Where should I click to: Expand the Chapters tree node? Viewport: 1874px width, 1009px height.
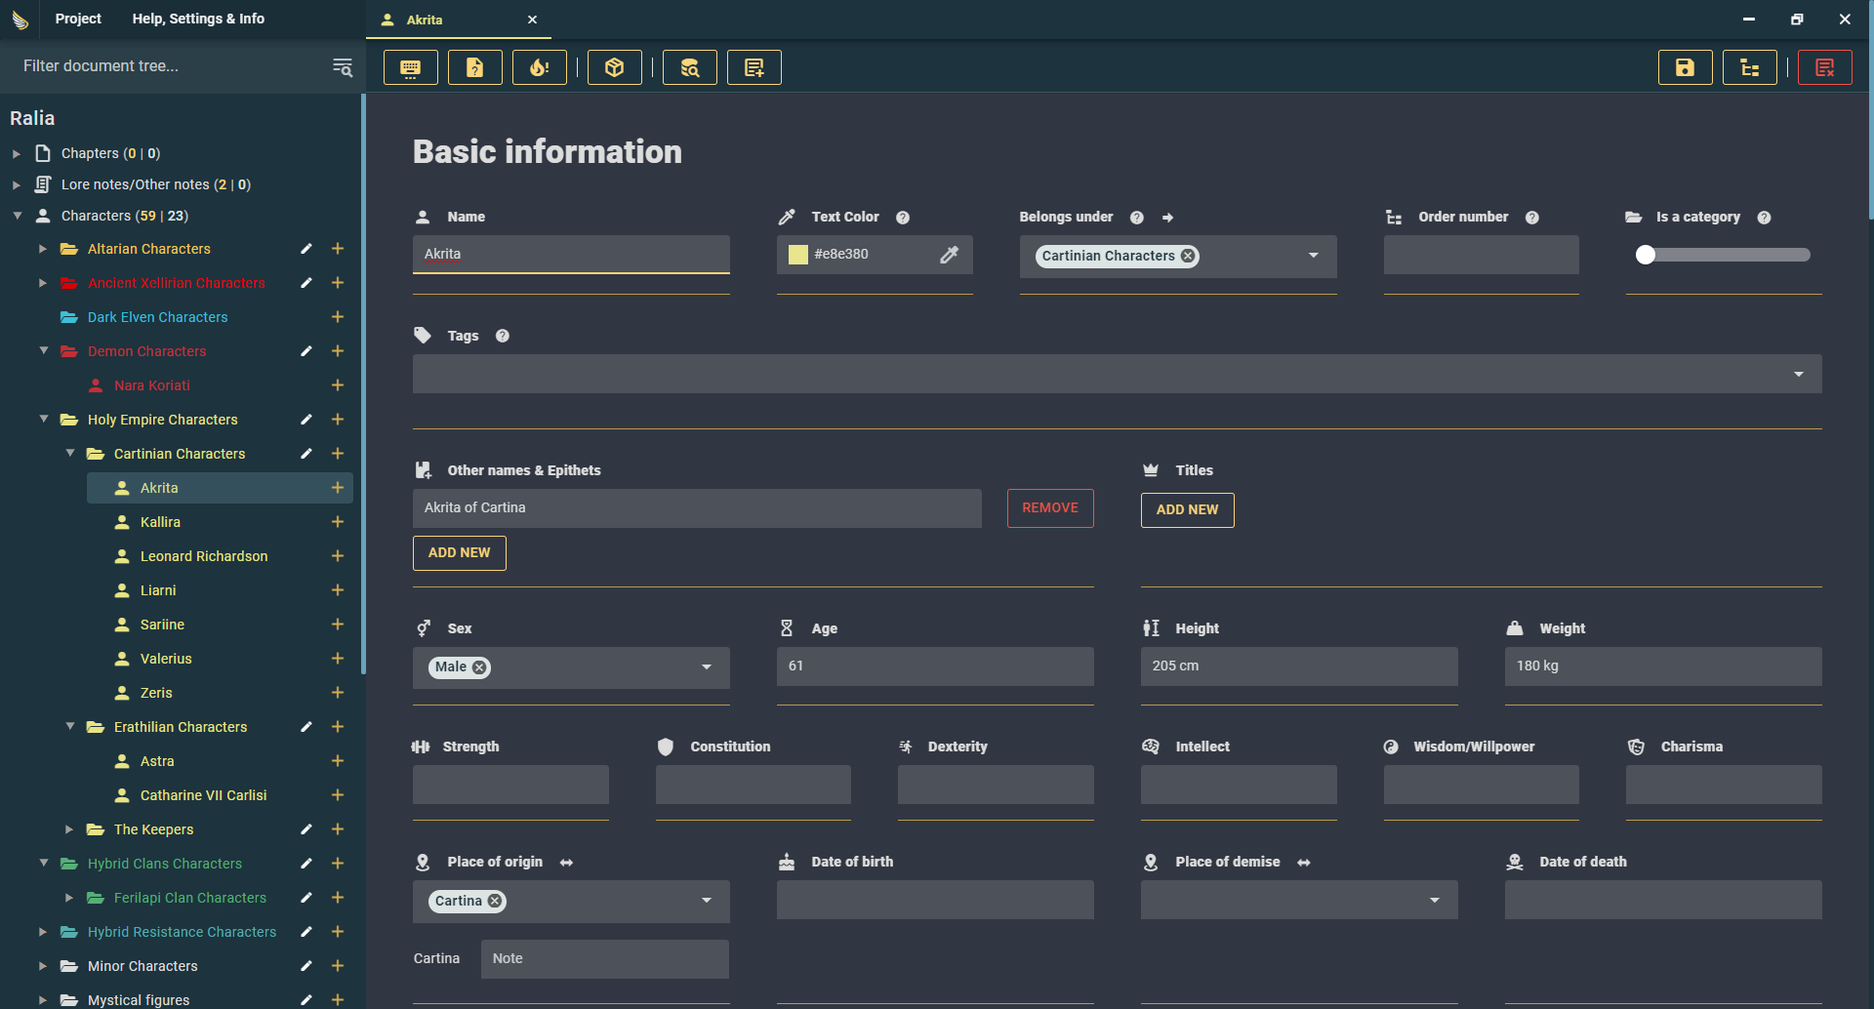coord(17,153)
